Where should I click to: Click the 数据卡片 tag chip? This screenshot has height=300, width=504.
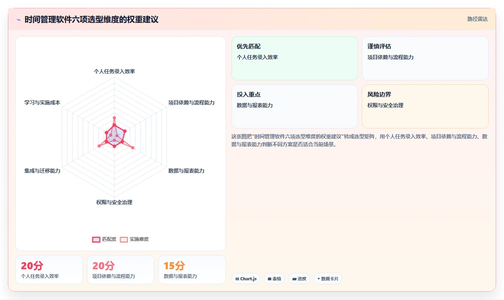click(x=328, y=279)
